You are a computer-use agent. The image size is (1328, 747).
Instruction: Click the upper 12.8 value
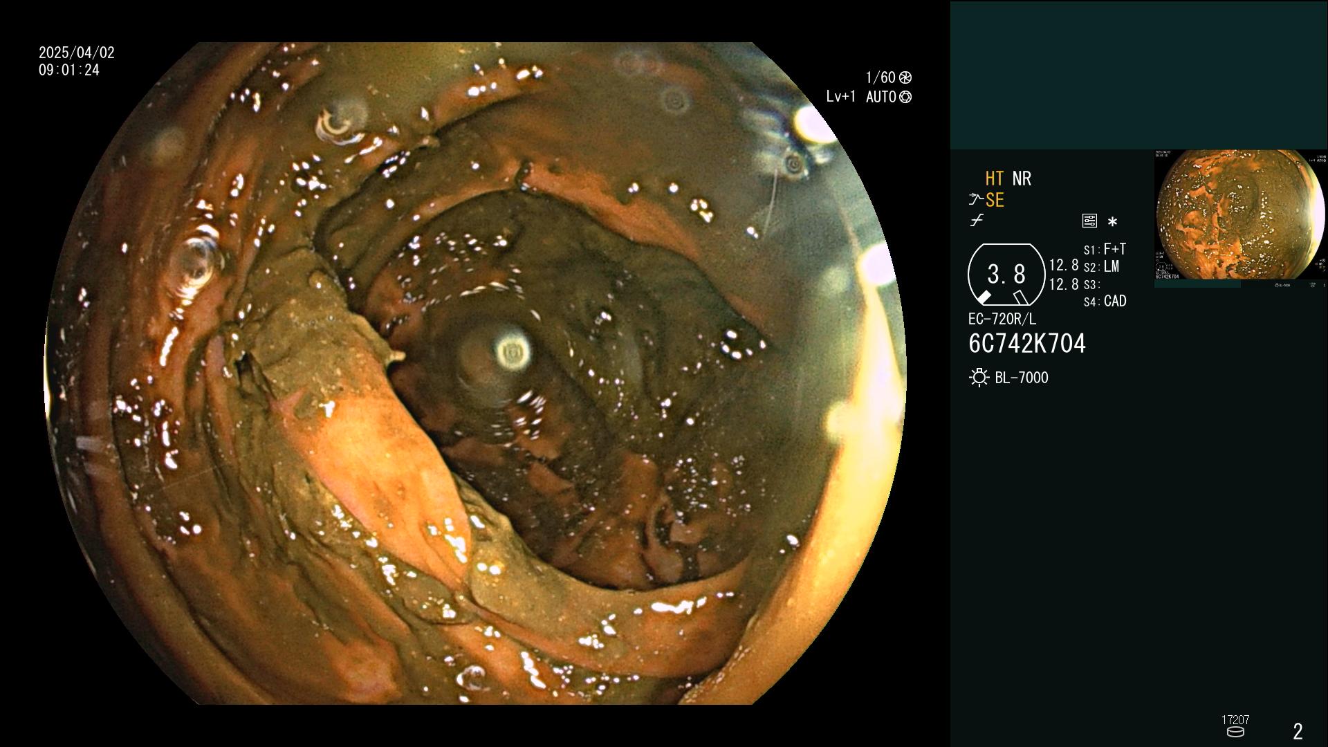coord(1064,266)
